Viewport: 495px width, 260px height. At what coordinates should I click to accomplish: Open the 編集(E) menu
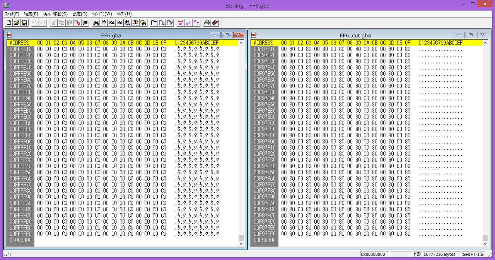[31, 14]
